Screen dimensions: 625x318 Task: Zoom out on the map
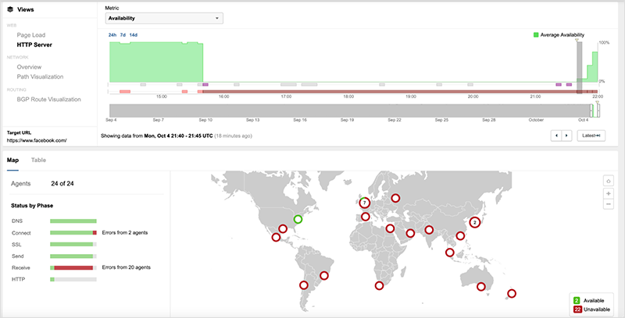pyautogui.click(x=609, y=203)
